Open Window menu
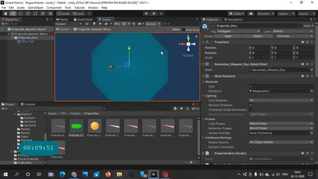This screenshot has width=318, height=179. (x=93, y=8)
